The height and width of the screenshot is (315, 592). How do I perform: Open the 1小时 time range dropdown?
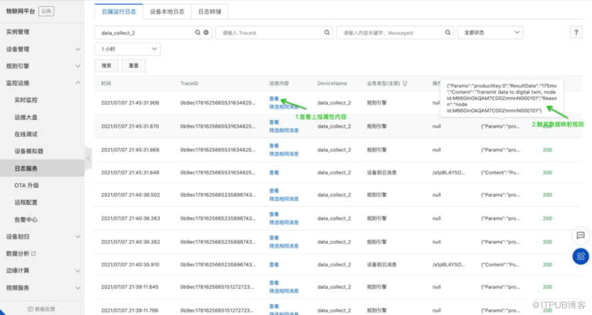[127, 49]
